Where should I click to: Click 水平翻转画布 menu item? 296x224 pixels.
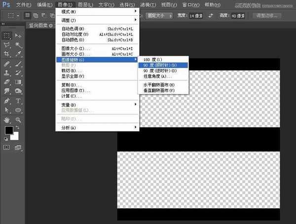coord(159,85)
